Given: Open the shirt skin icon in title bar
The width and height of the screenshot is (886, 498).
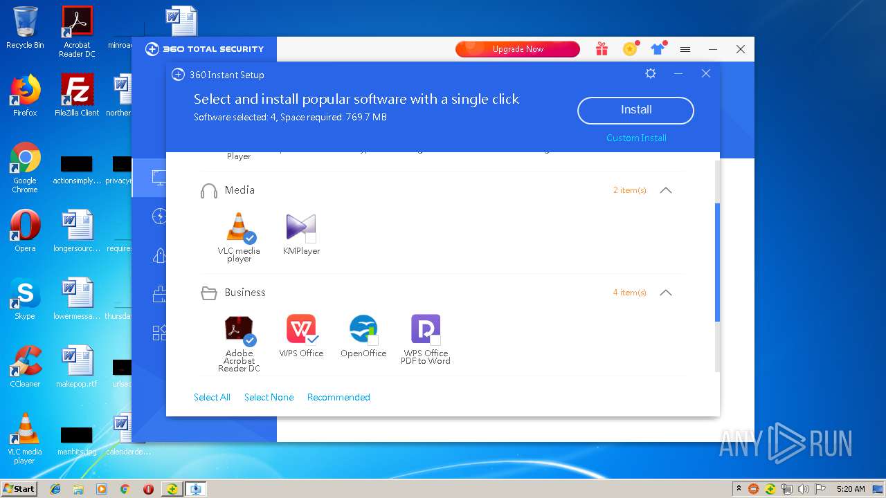Looking at the screenshot, I should [x=658, y=48].
